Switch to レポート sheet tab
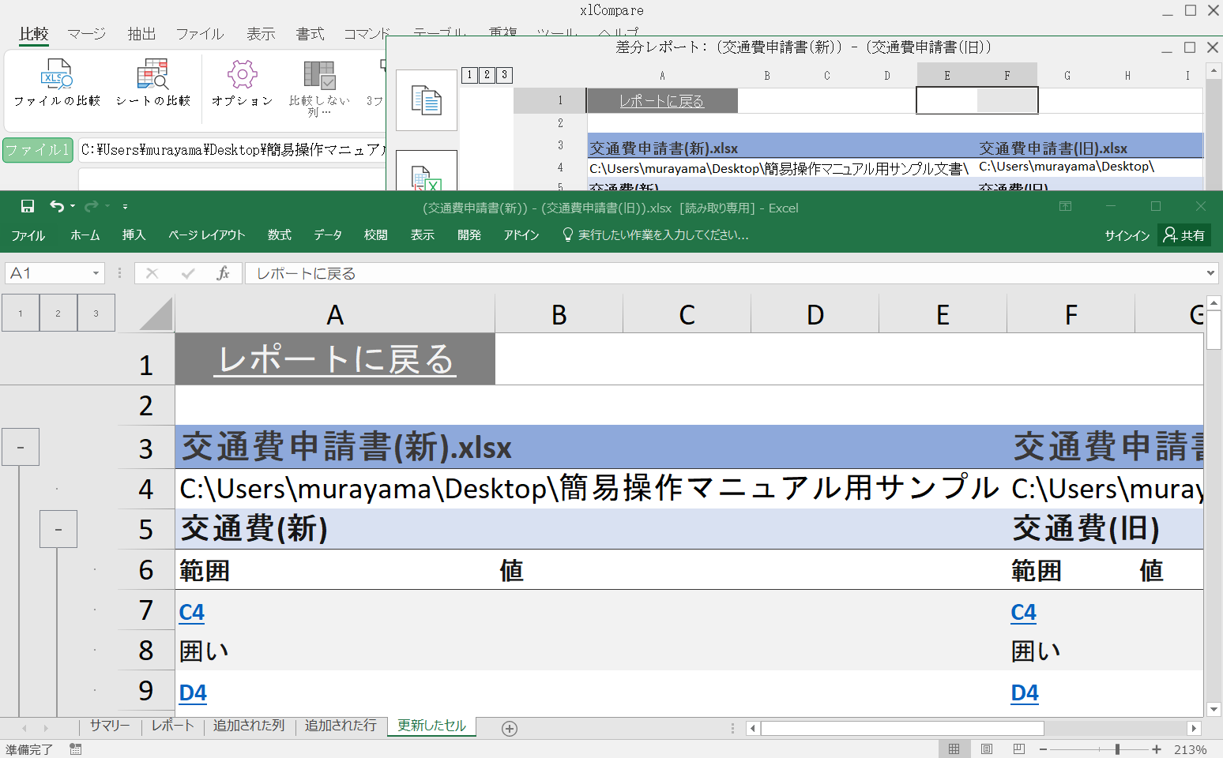This screenshot has height=758, width=1223. [x=173, y=726]
